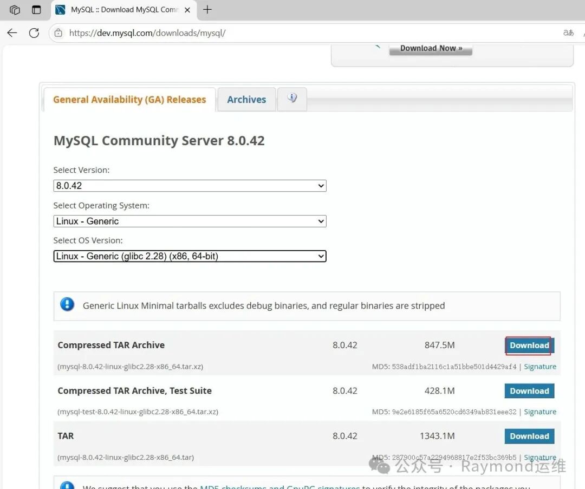Open the tab actions menu icon
Viewport: 585px width, 489px height.
pos(36,10)
